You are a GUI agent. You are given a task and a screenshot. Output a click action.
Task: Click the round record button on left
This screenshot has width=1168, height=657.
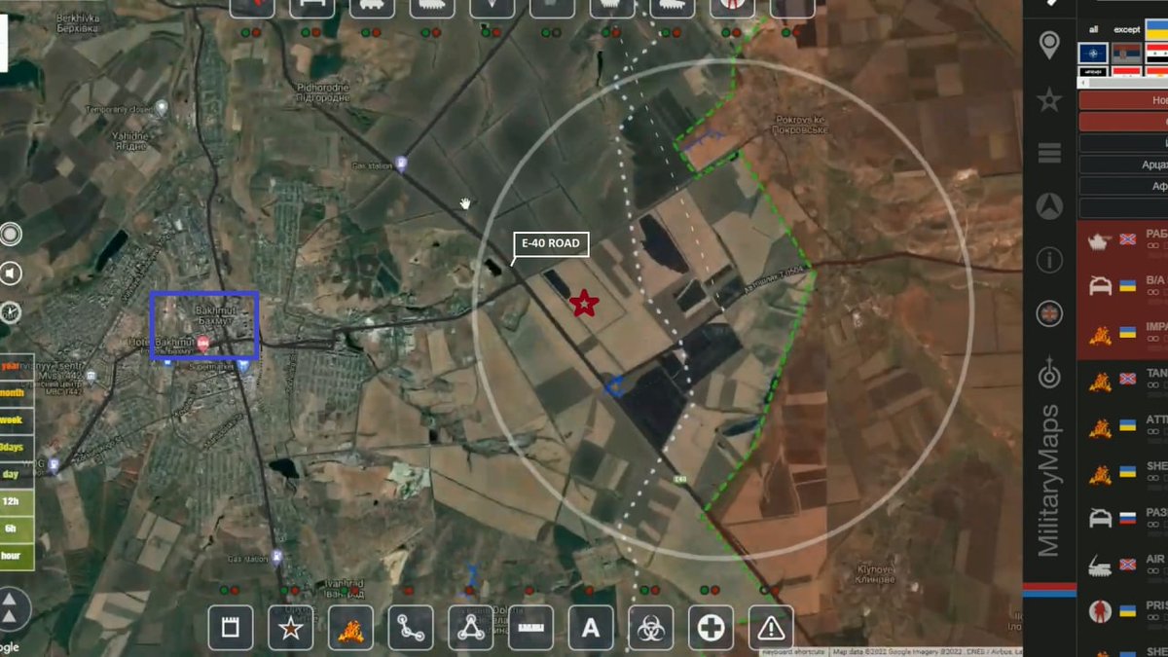(11, 235)
